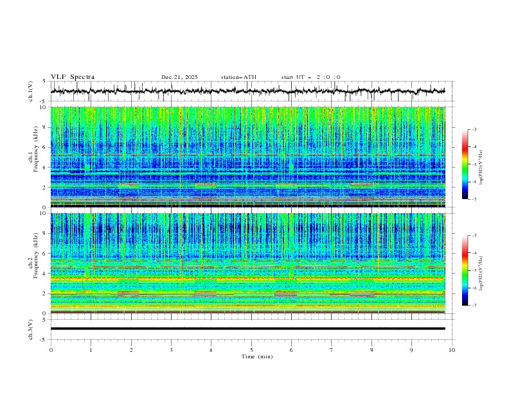509x393 pixels.
Task: Click the ch.1 "Frequency (kHz)" axis label
Action: (36, 150)
